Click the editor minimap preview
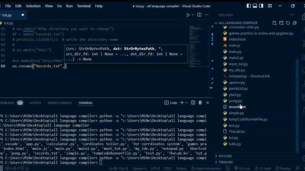The width and height of the screenshot is (305, 171). tap(199, 46)
